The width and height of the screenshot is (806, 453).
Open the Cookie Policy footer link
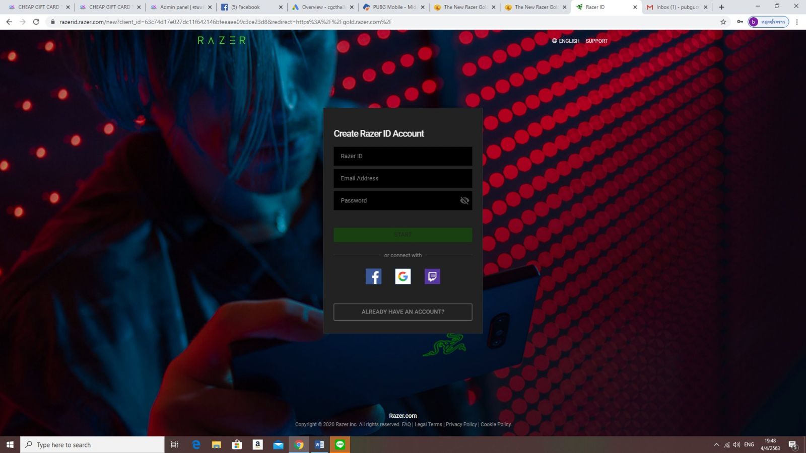(x=496, y=424)
